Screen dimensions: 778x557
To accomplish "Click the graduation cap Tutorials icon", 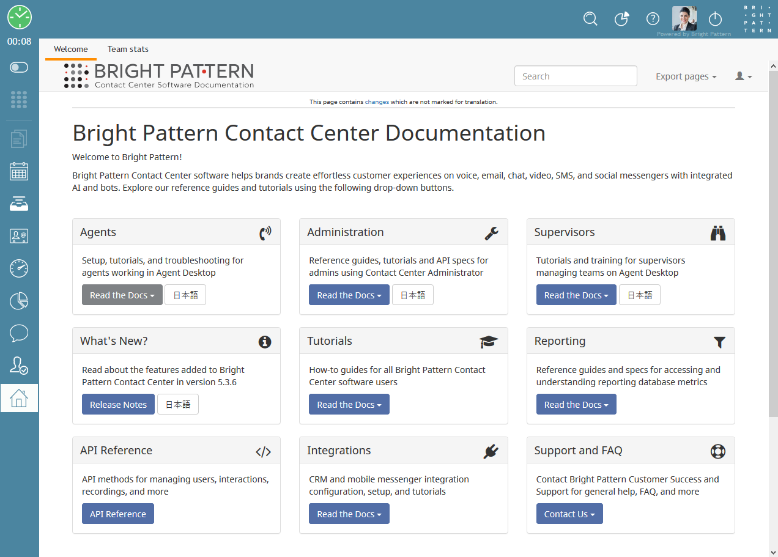I will coord(489,342).
